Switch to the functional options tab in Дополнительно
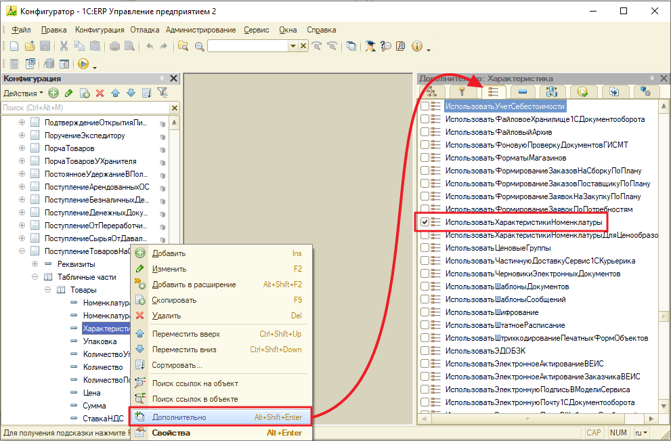Image resolution: width=671 pixels, height=441 pixels. click(x=493, y=91)
